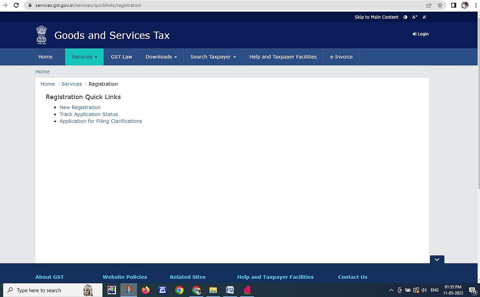
Task: Open the Search Taxpayer dropdown
Action: (x=213, y=57)
